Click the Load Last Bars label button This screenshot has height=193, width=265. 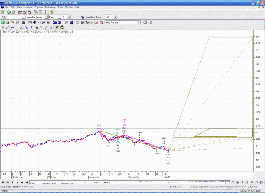[93, 17]
